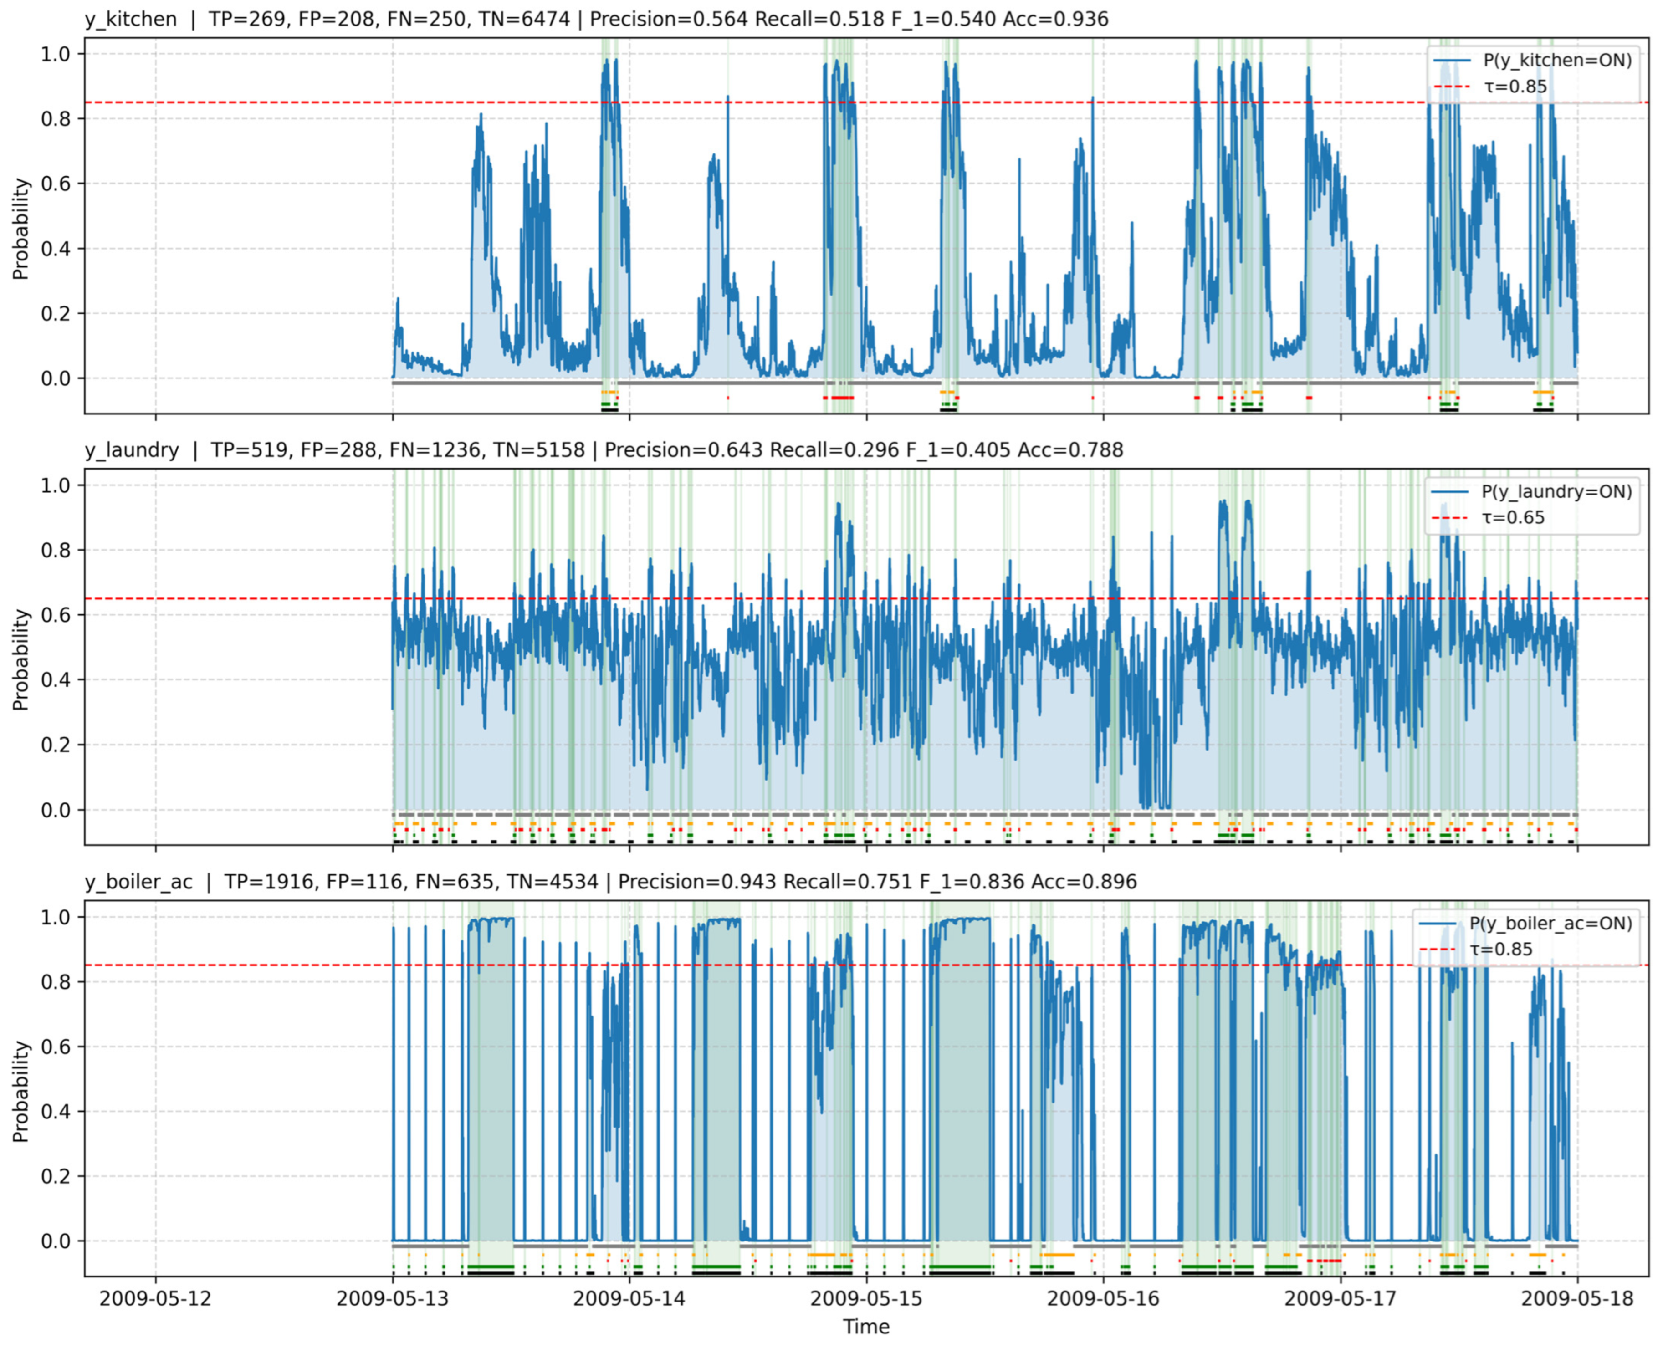Click the Probability axis label of y_laundry plot
This screenshot has width=1663, height=1348.
click(20, 660)
